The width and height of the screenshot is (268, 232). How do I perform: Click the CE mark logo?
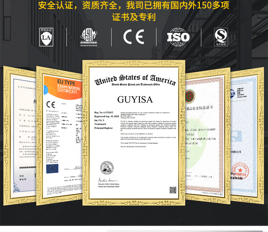[134, 37]
